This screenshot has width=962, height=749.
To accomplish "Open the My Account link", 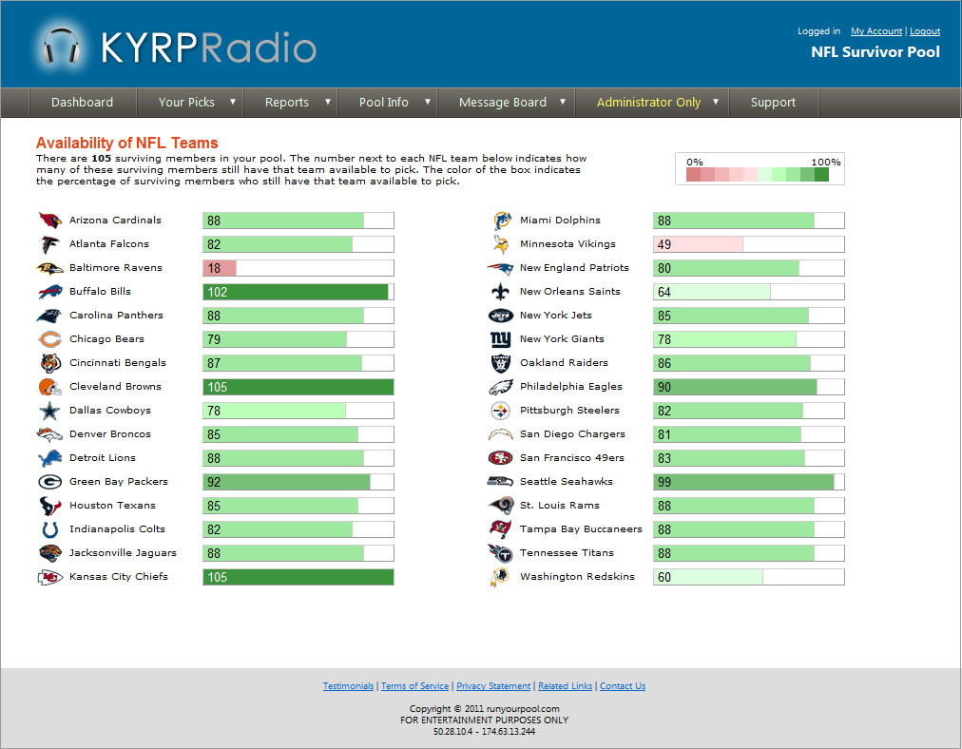I will coord(875,31).
